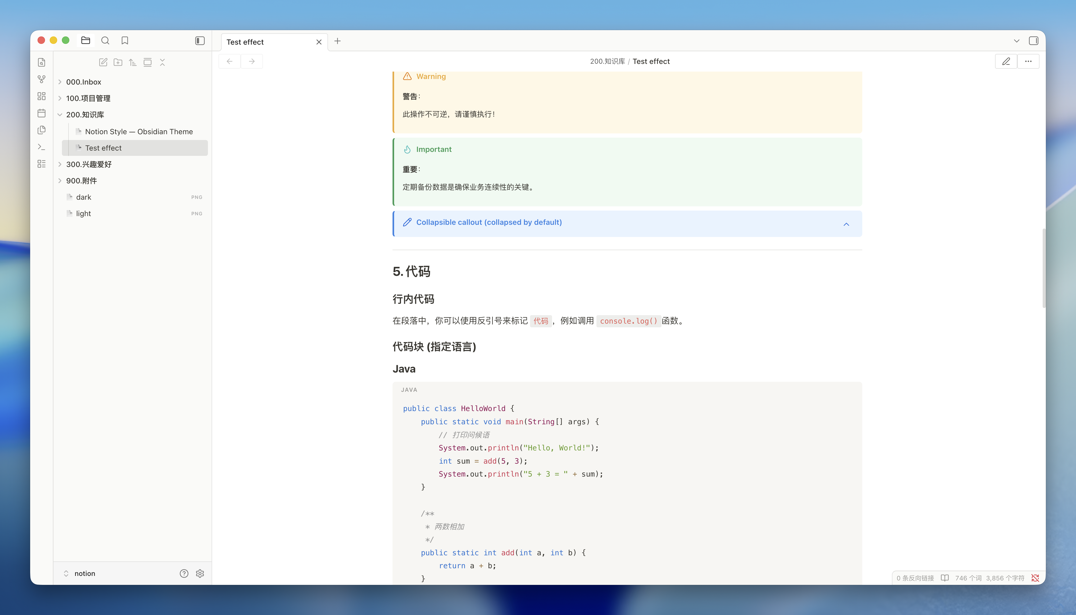Switch to editing mode with pencil icon

(1006, 62)
